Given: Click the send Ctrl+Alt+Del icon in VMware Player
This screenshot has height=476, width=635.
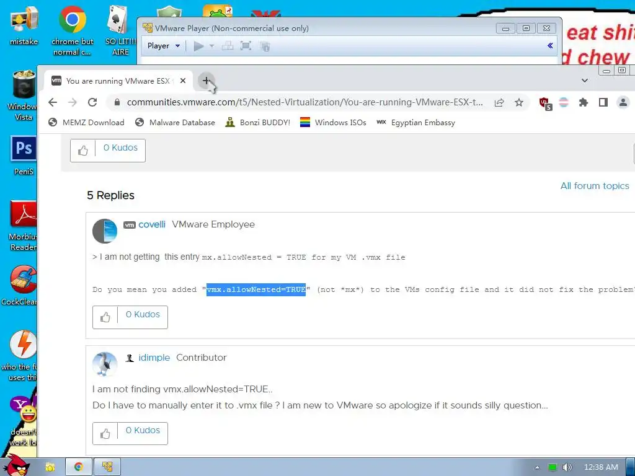Looking at the screenshot, I should [227, 46].
